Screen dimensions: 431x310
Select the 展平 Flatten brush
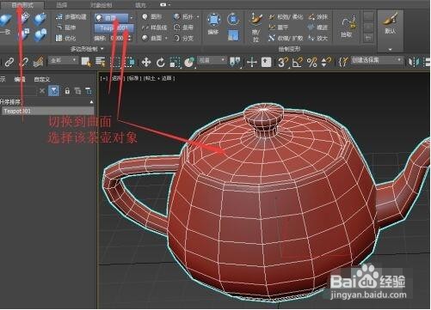pos(279,27)
